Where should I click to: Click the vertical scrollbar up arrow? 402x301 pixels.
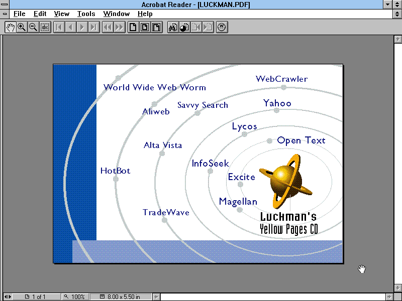pos(397,39)
